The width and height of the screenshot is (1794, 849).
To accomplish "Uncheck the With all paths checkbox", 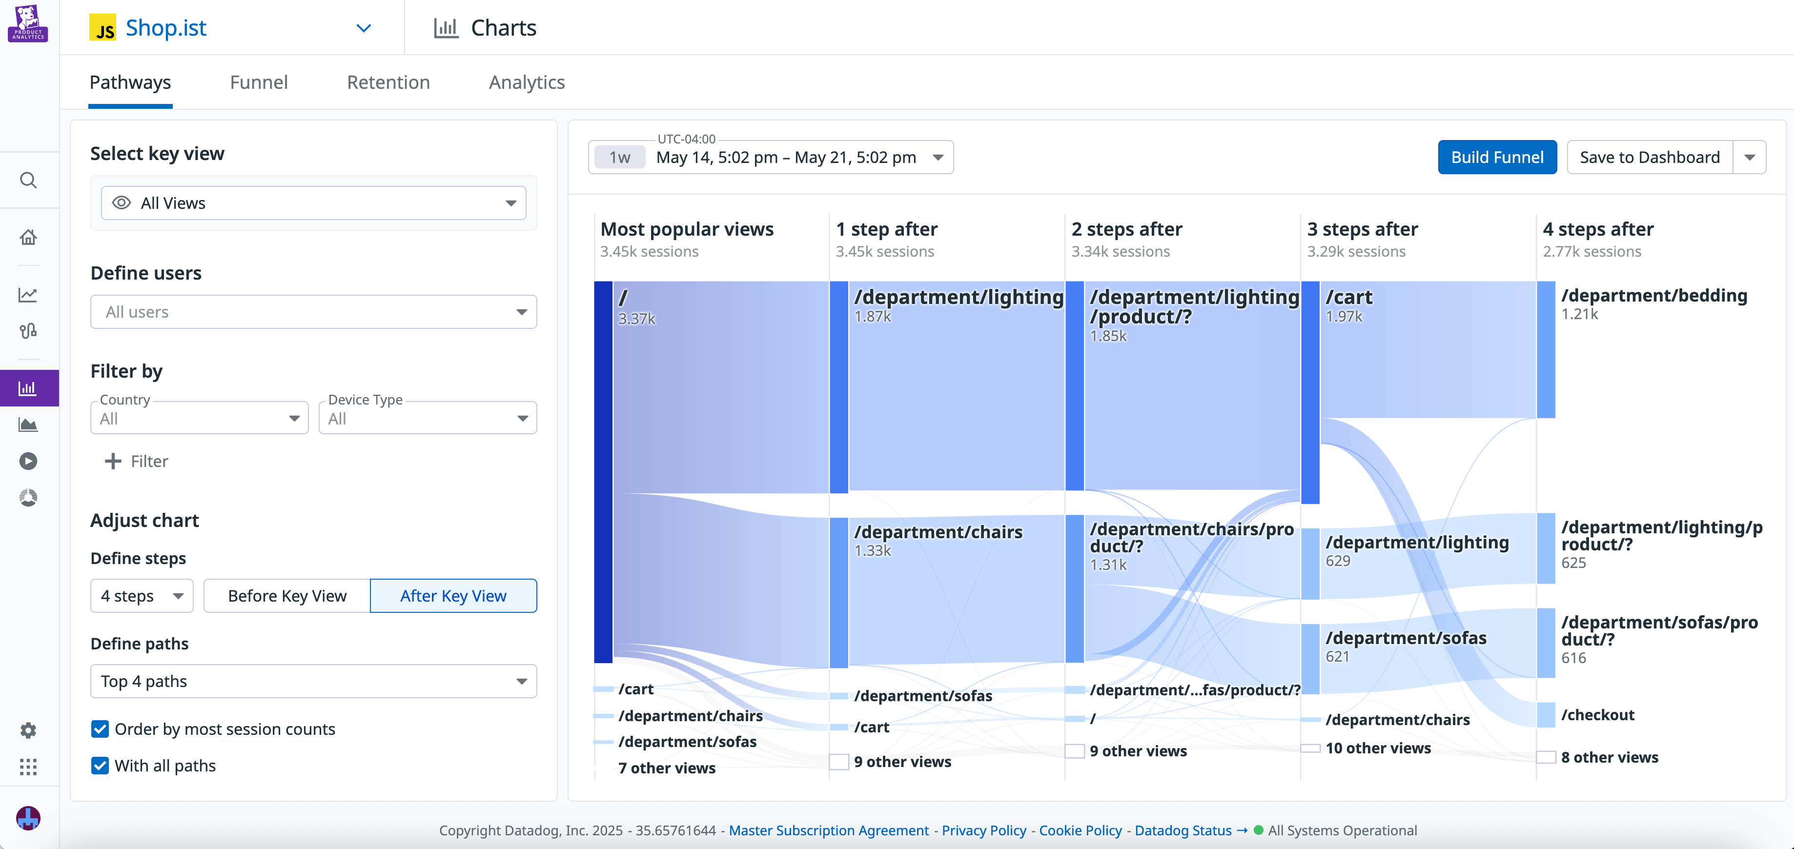I will click(100, 766).
